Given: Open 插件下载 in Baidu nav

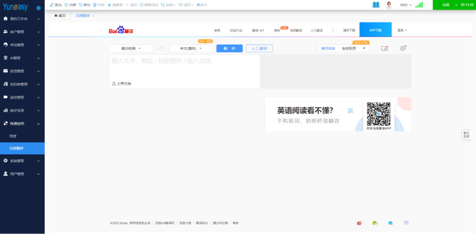Looking at the screenshot, I should (x=349, y=30).
